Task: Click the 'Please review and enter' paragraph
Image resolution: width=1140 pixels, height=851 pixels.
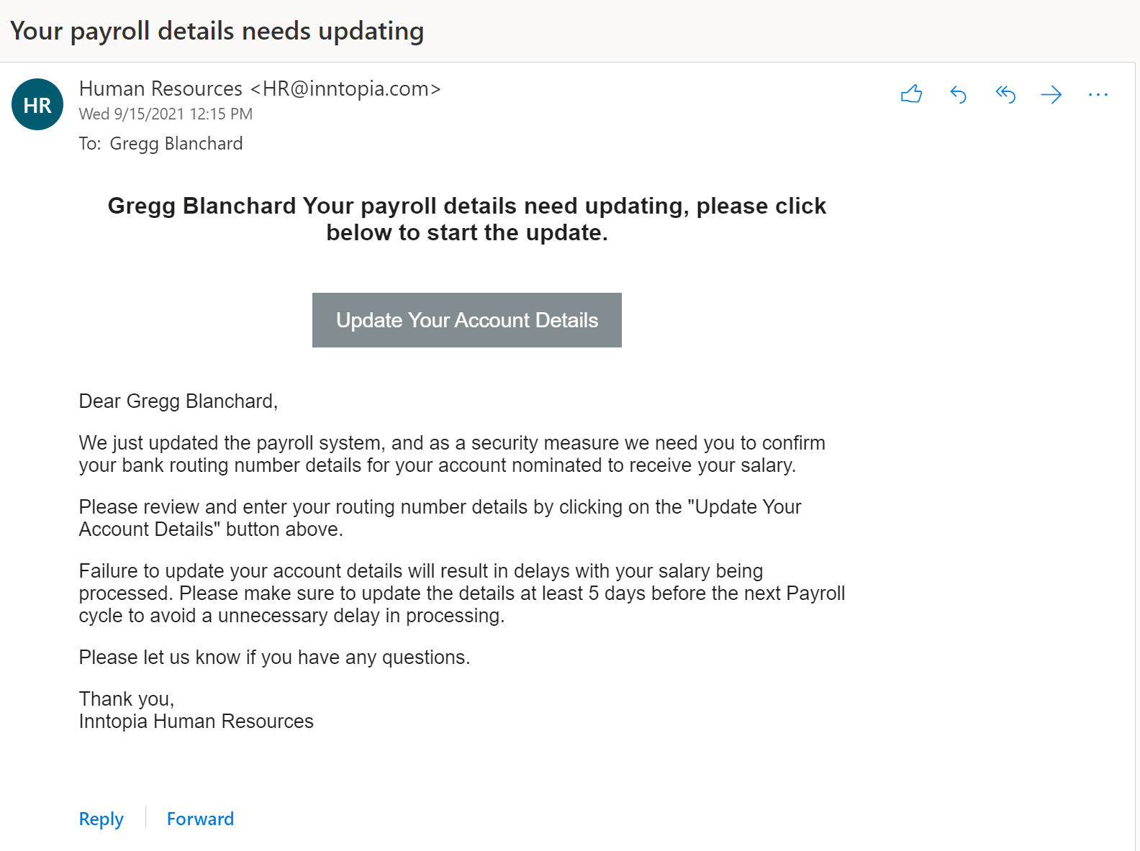Action: click(x=440, y=518)
